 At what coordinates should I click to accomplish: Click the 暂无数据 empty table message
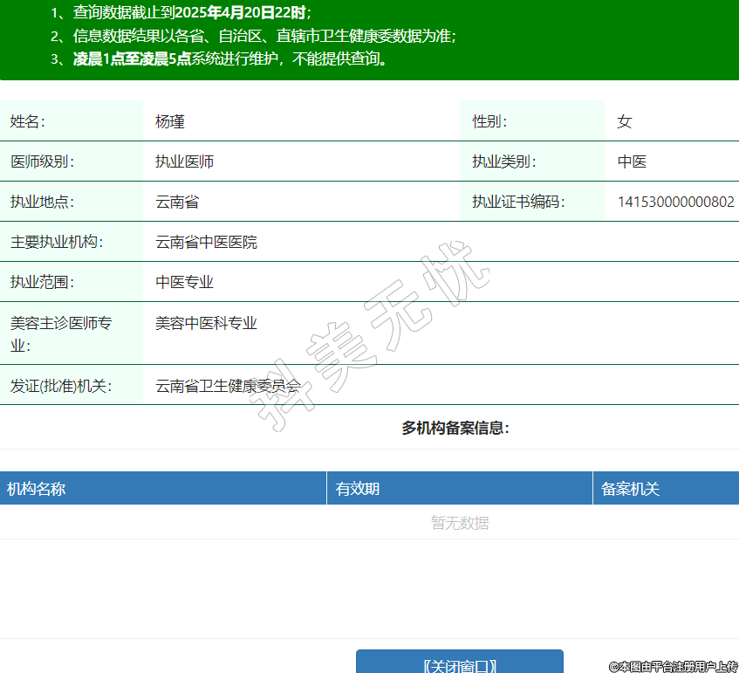(459, 523)
